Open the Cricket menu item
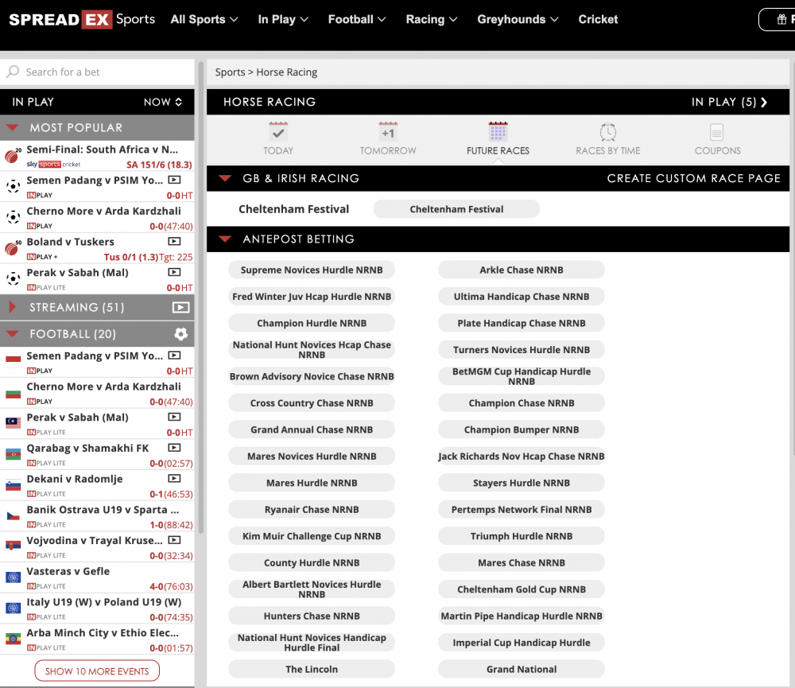Image resolution: width=795 pixels, height=688 pixels. [598, 19]
